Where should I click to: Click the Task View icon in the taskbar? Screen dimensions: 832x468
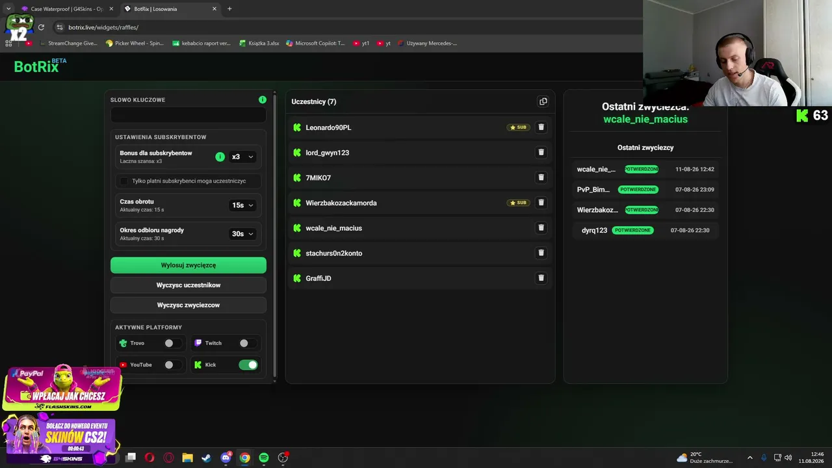(x=131, y=458)
